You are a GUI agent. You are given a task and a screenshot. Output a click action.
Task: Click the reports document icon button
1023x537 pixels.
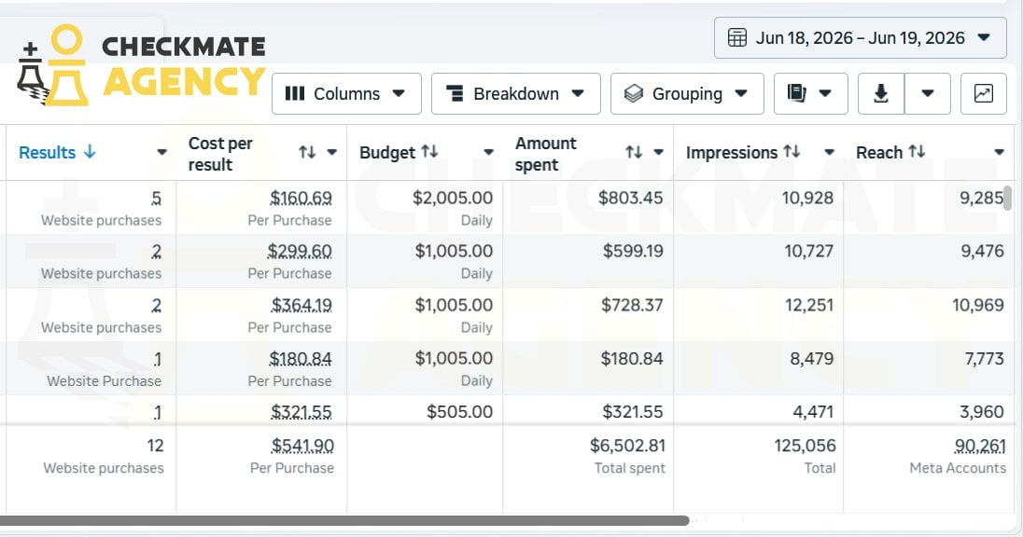pyautogui.click(x=811, y=94)
